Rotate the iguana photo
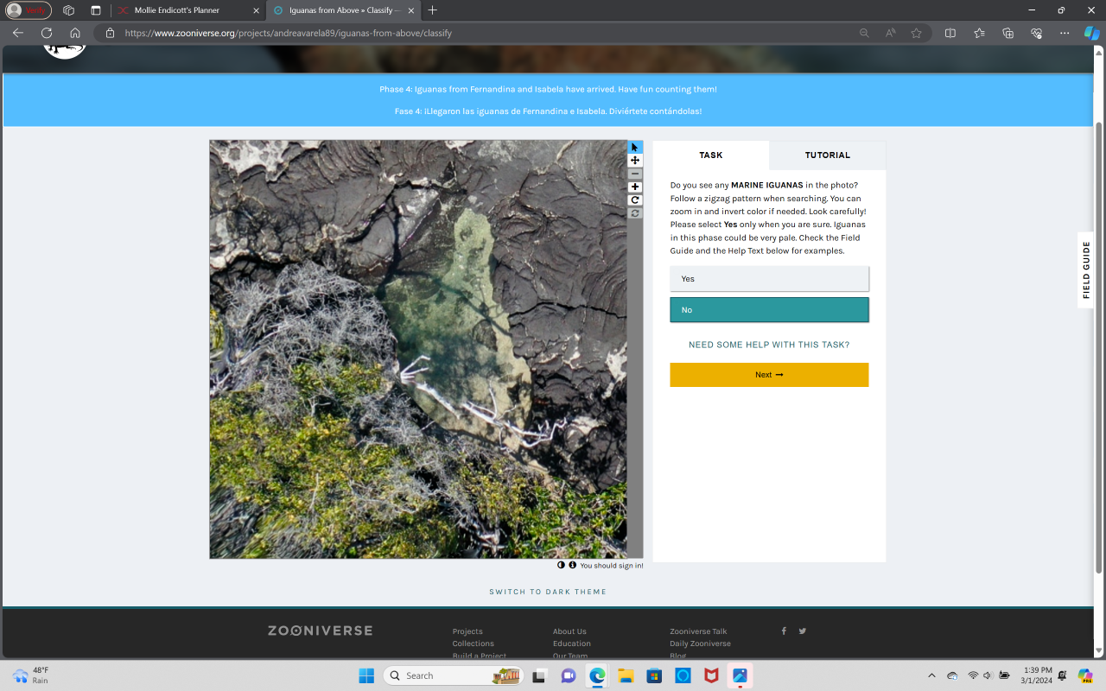The height and width of the screenshot is (691, 1106). click(x=635, y=200)
